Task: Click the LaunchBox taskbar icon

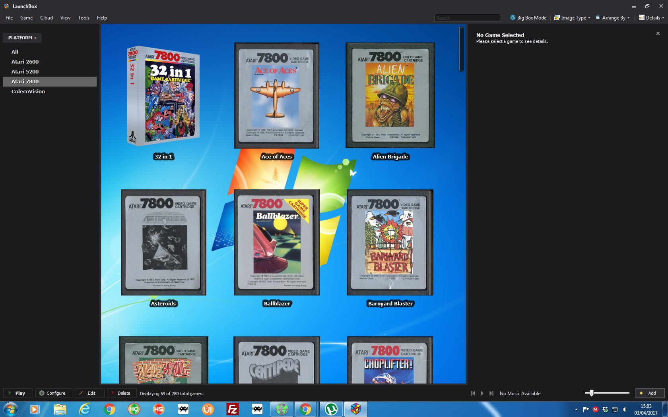Action: (x=356, y=409)
